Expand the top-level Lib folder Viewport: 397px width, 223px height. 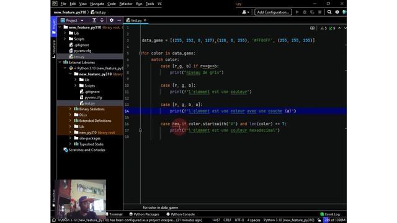click(x=65, y=33)
